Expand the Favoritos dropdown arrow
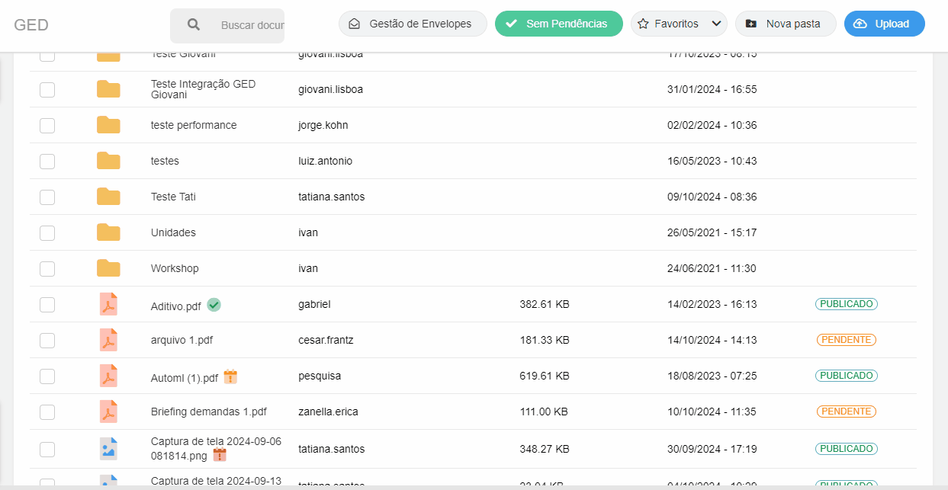Viewport: 948px width, 490px height. click(x=716, y=24)
